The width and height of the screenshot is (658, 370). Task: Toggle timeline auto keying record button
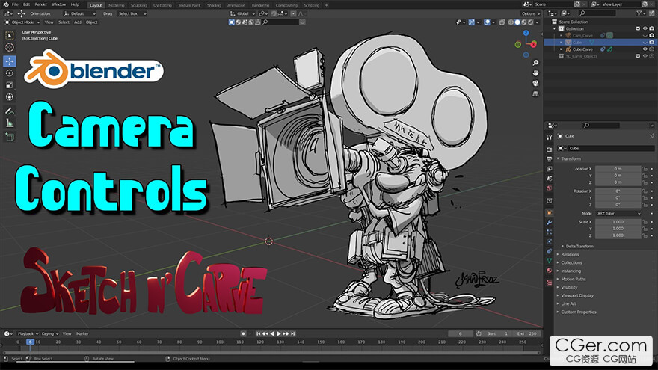coord(243,333)
